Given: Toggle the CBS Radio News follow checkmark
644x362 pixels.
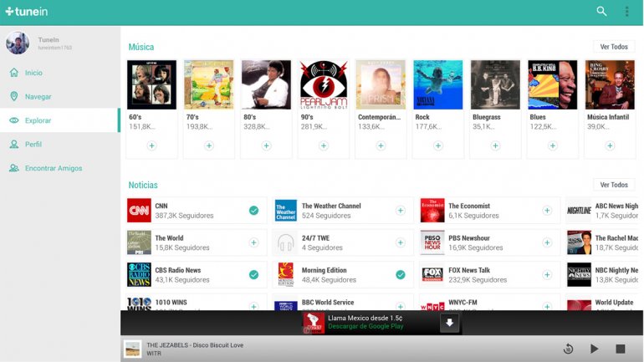Looking at the screenshot, I should [253, 274].
